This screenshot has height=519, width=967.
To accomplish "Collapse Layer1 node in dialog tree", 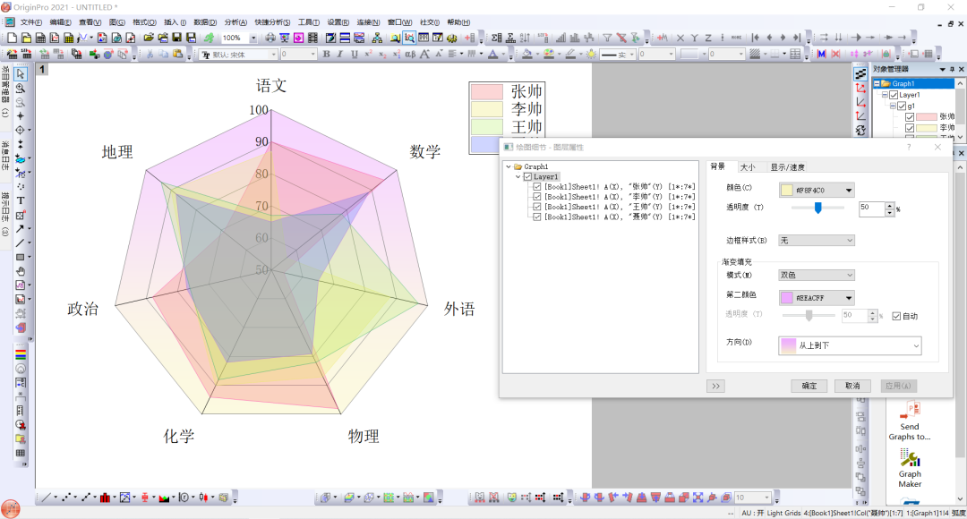I will tap(518, 177).
